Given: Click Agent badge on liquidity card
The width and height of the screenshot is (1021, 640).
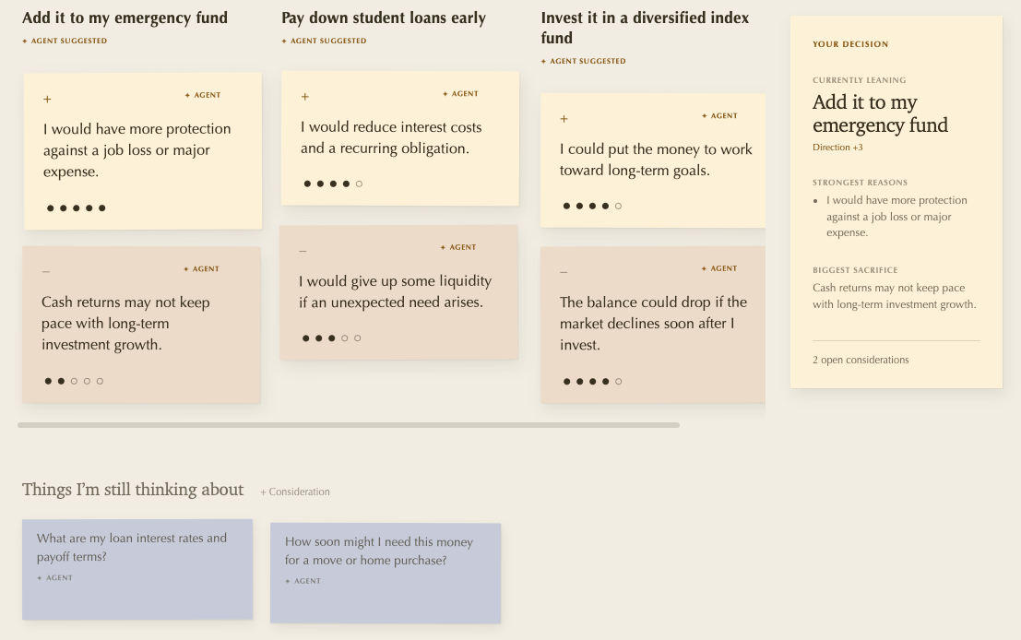Looking at the screenshot, I should click(457, 247).
